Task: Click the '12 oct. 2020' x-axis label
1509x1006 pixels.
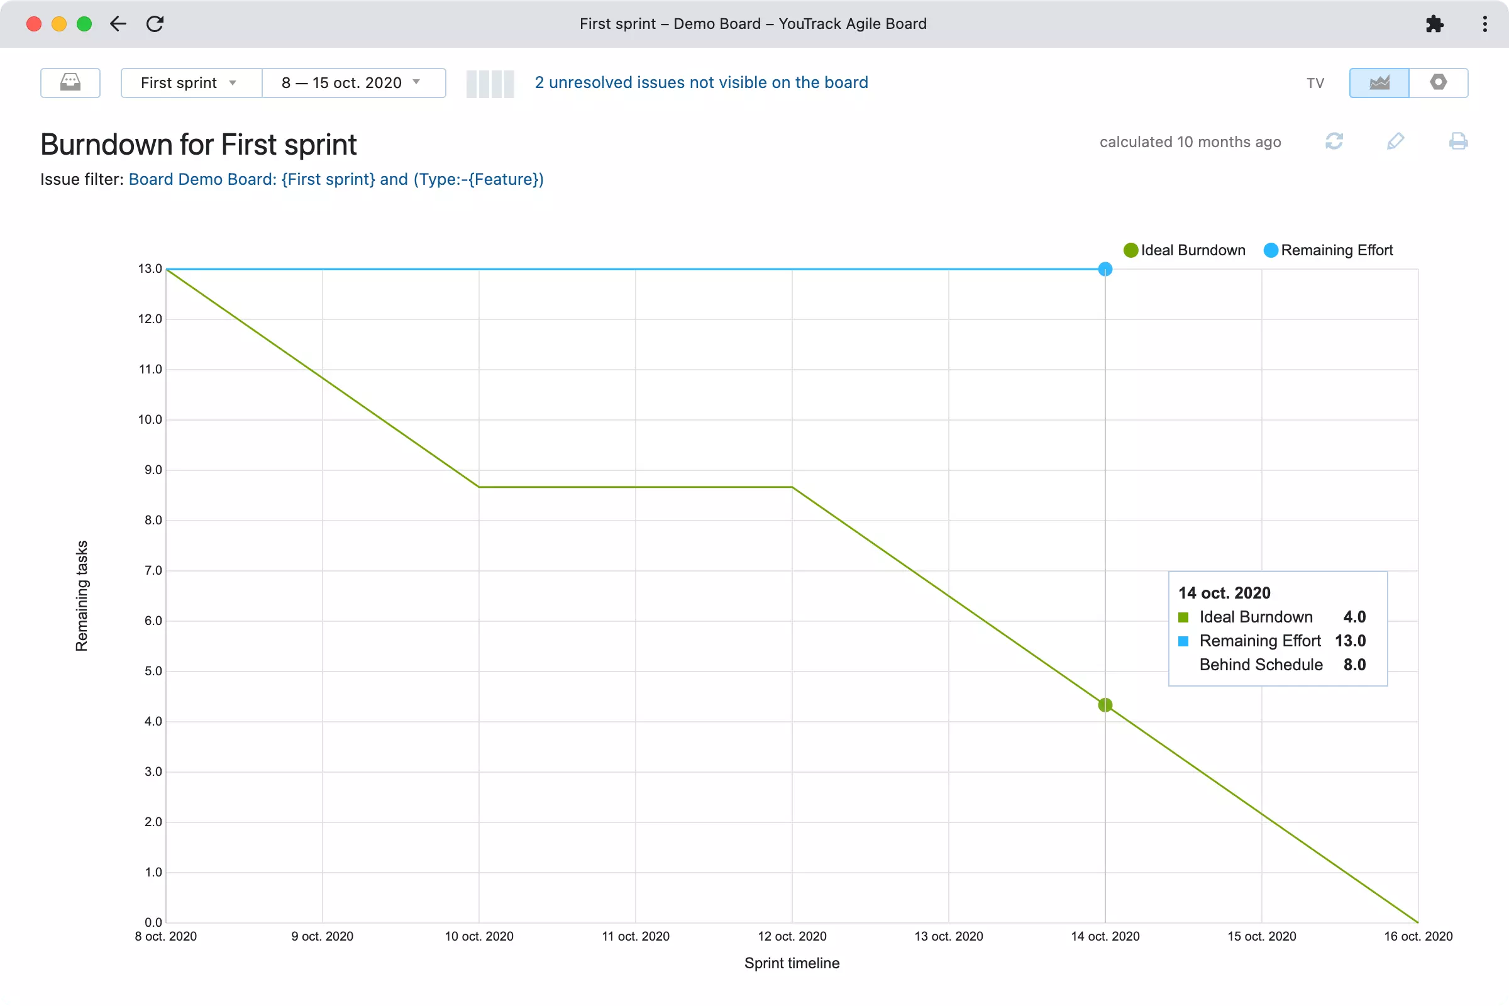Action: pos(792,936)
